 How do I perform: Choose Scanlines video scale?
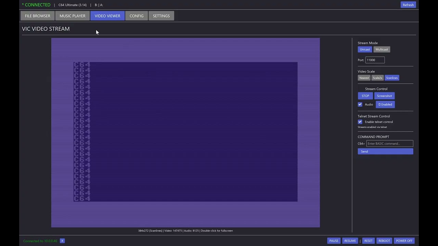392,78
